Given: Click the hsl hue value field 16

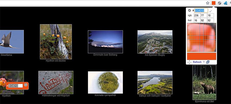Looking at the screenshot, I should point(197,20).
